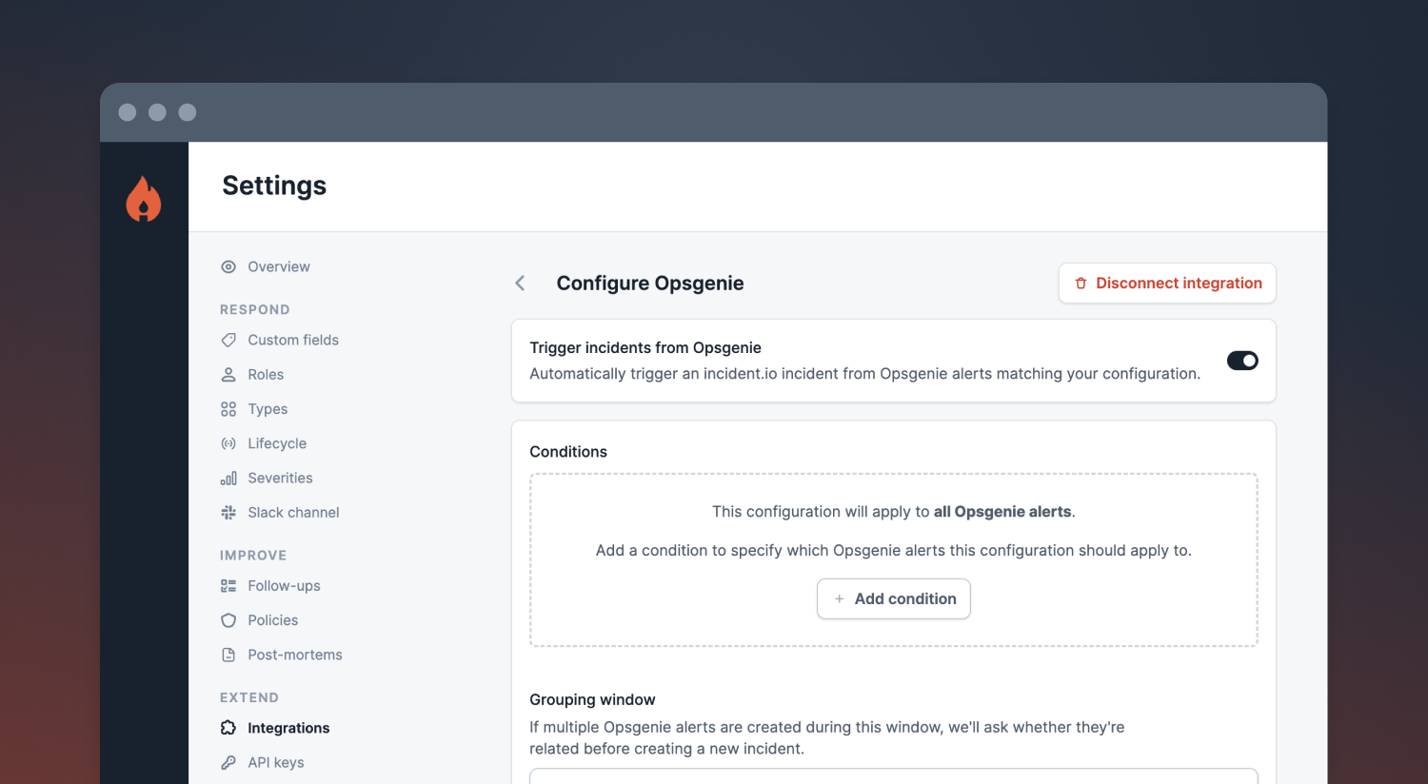The width and height of the screenshot is (1428, 784).
Task: Click the RESPOND section label
Action: 255,310
